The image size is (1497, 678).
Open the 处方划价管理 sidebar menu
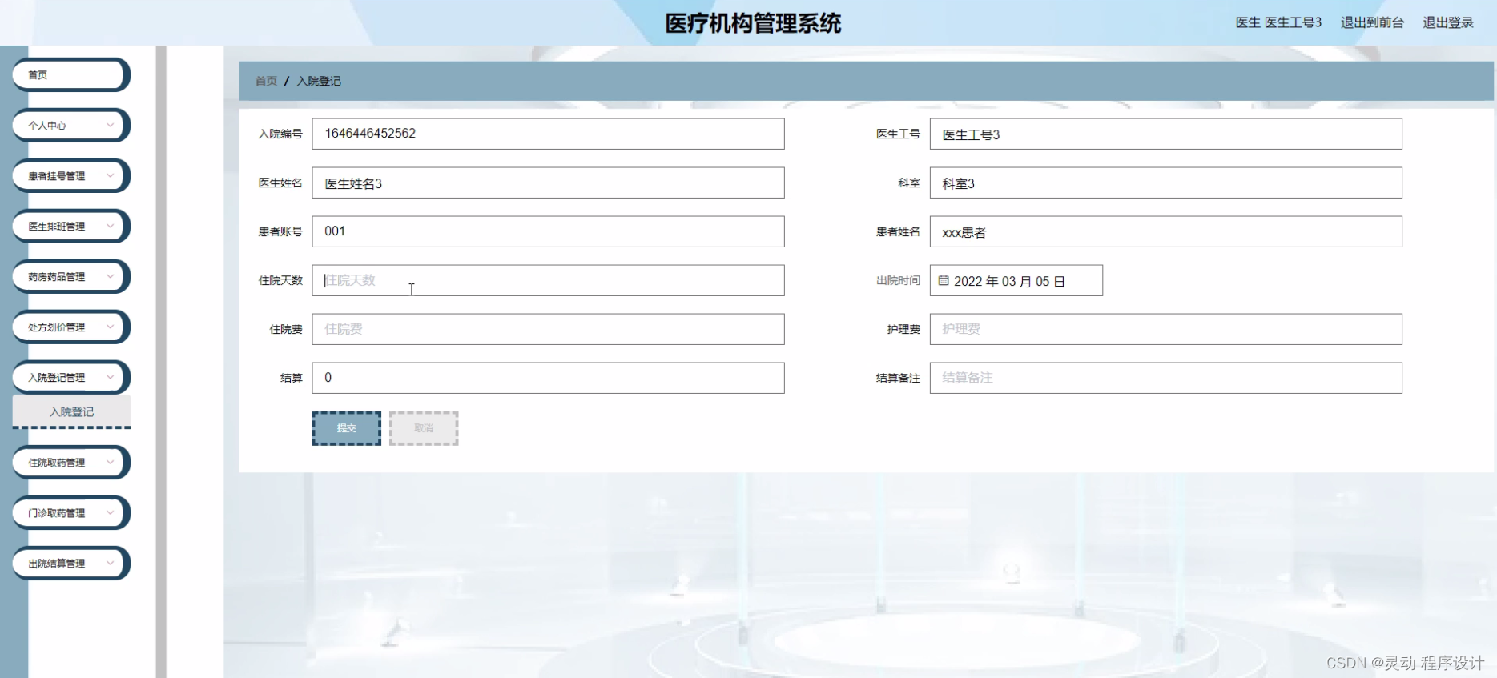point(70,327)
